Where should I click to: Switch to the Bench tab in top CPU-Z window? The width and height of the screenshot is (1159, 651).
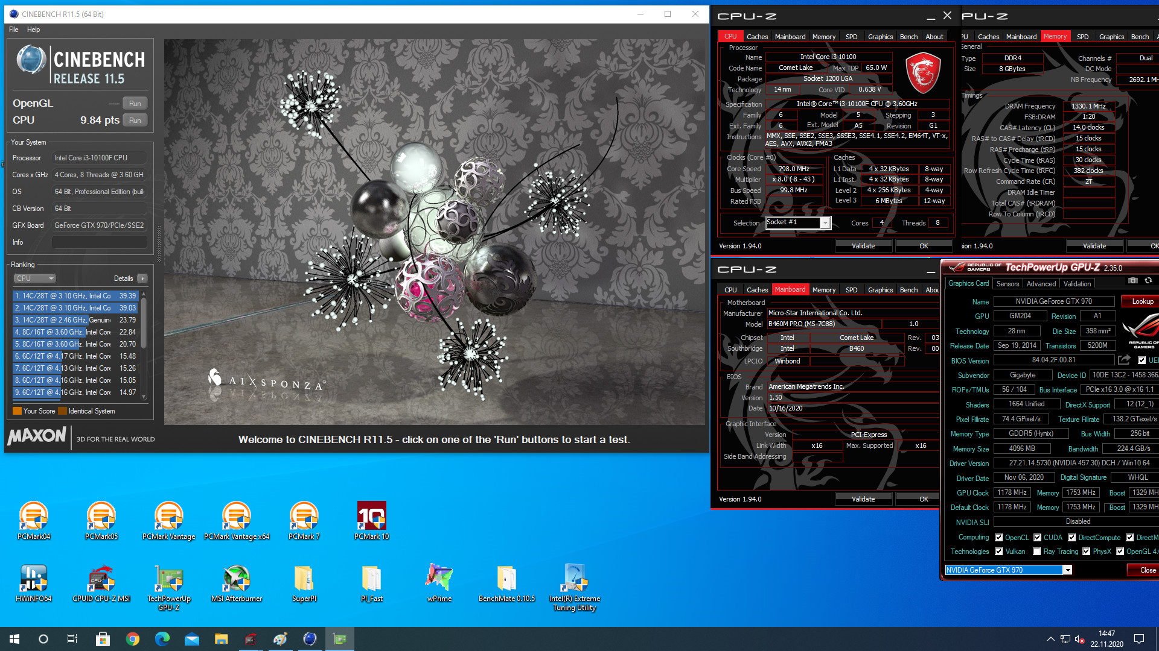point(908,37)
